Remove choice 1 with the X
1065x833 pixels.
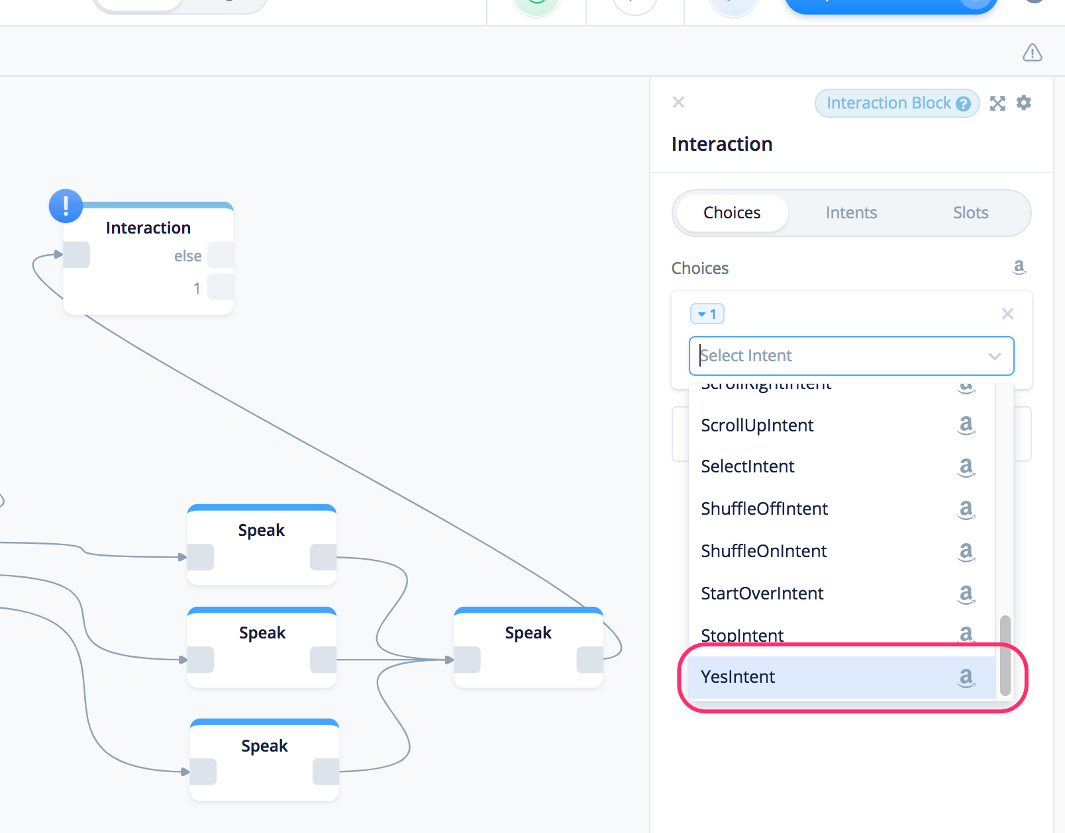1007,314
